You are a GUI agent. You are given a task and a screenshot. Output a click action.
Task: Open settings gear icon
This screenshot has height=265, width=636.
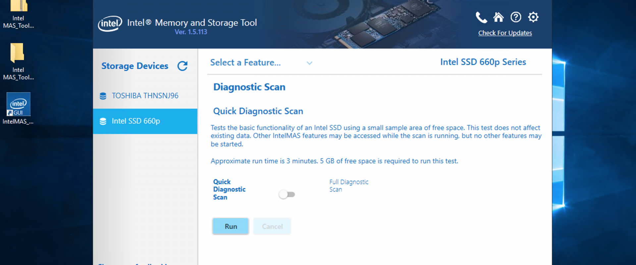click(x=533, y=17)
